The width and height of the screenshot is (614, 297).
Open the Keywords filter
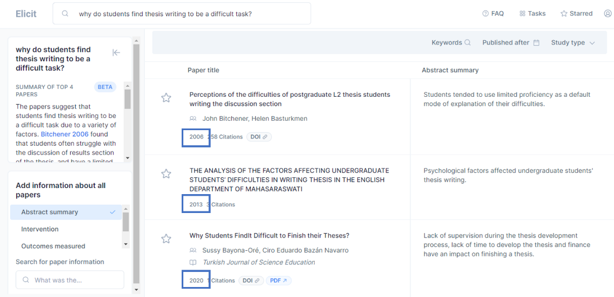coord(451,43)
